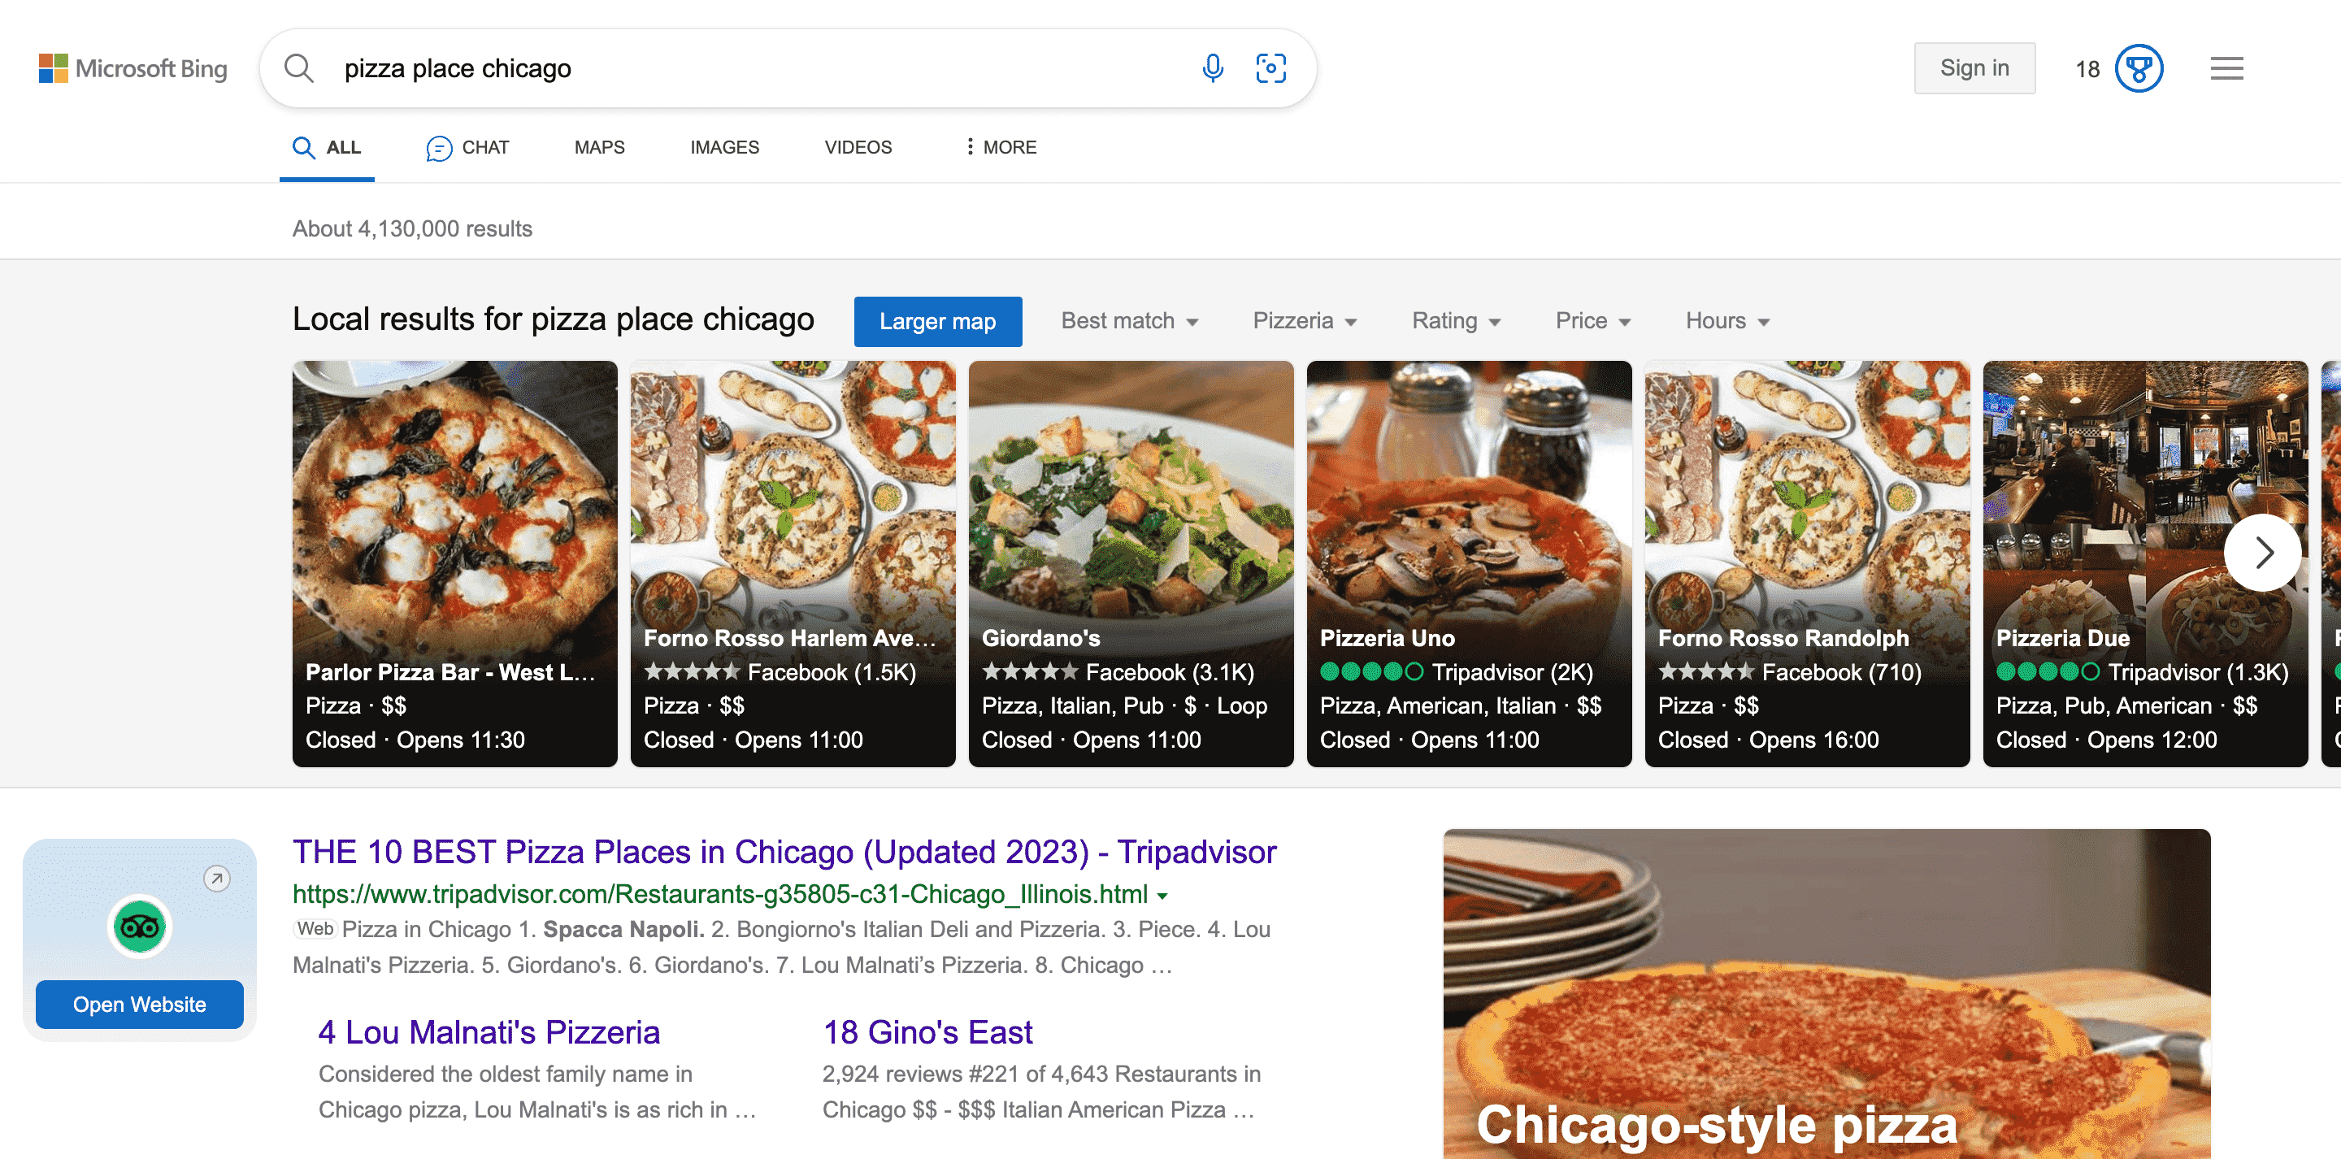Click the Larger map button
Image resolution: width=2341 pixels, height=1159 pixels.
[x=937, y=321]
